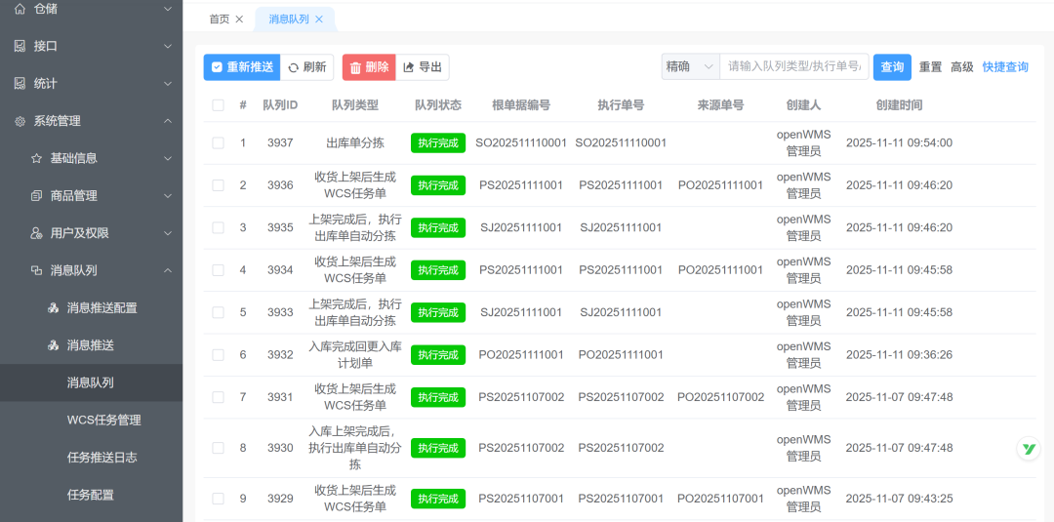Check the row for queue ID 3937
The width and height of the screenshot is (1054, 522).
click(218, 143)
